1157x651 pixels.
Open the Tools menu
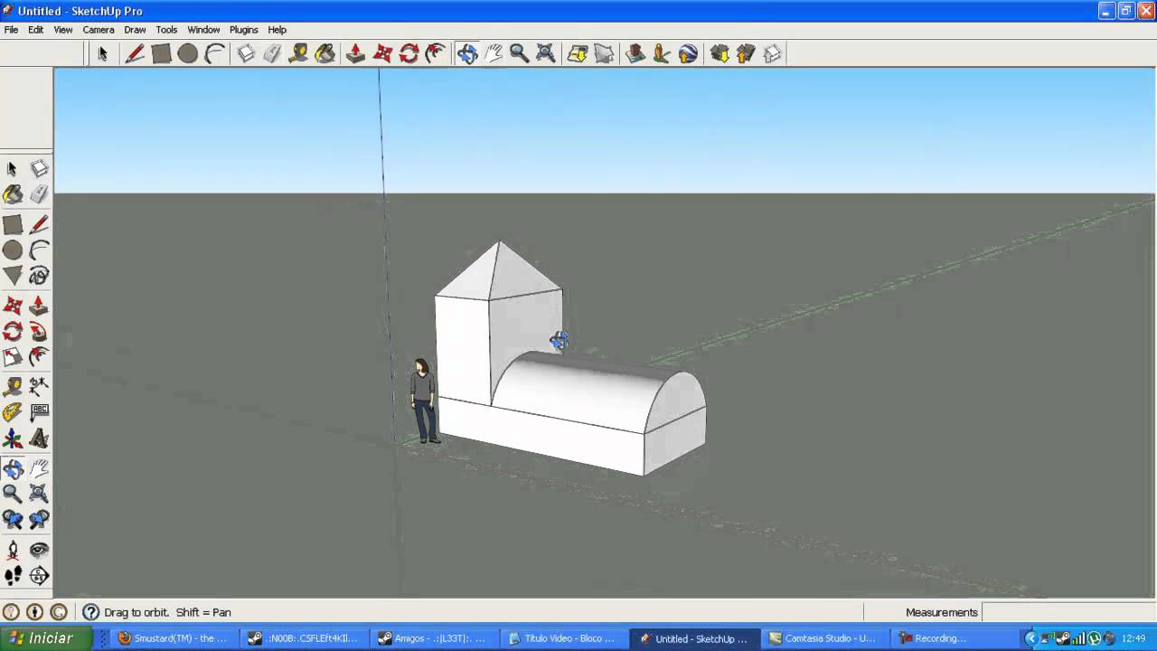166,30
